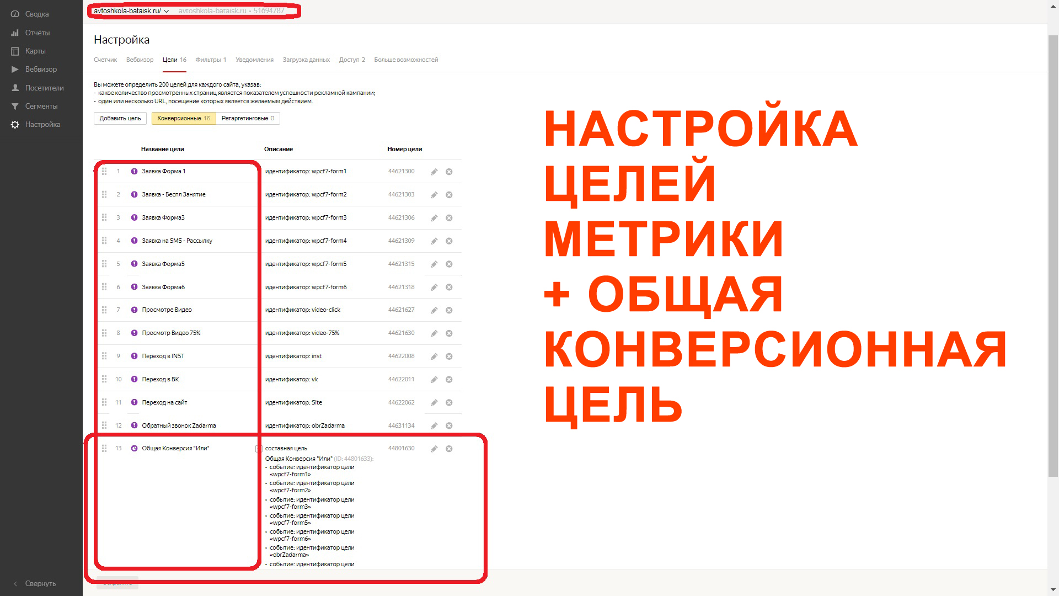Edit goal Заявка Форма5
Screen dimensions: 1059x596
click(x=434, y=264)
